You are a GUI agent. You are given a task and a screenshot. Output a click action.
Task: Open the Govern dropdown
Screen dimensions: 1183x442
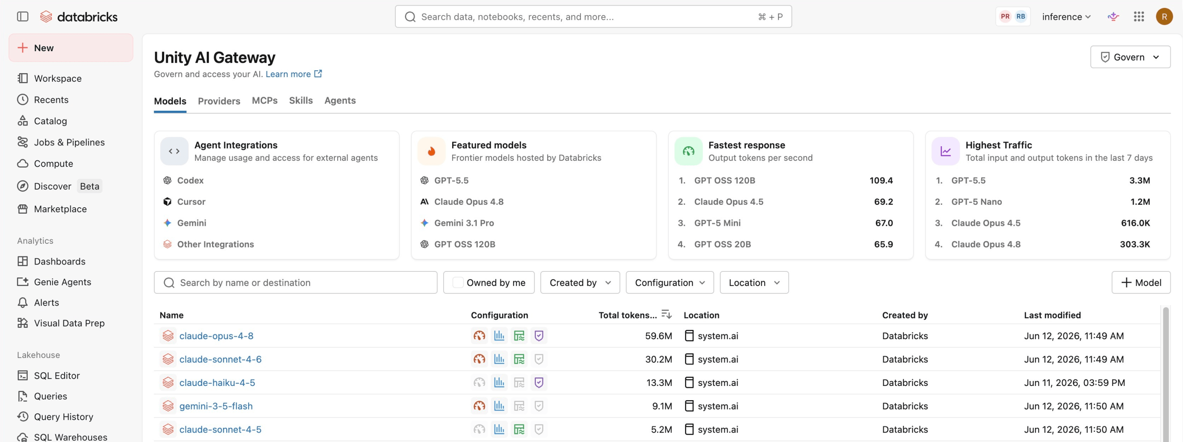(1130, 57)
